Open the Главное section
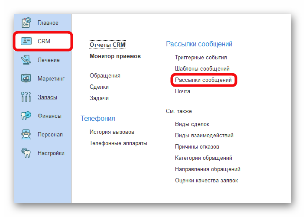The height and width of the screenshot is (217, 305). (x=48, y=23)
